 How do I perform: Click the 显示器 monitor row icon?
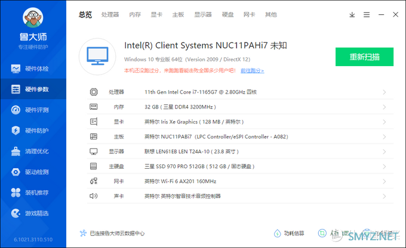(94, 151)
